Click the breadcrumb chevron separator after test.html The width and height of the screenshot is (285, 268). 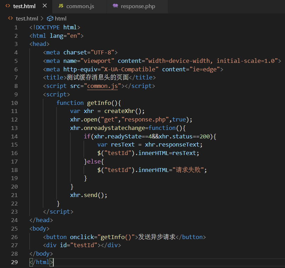[42, 18]
